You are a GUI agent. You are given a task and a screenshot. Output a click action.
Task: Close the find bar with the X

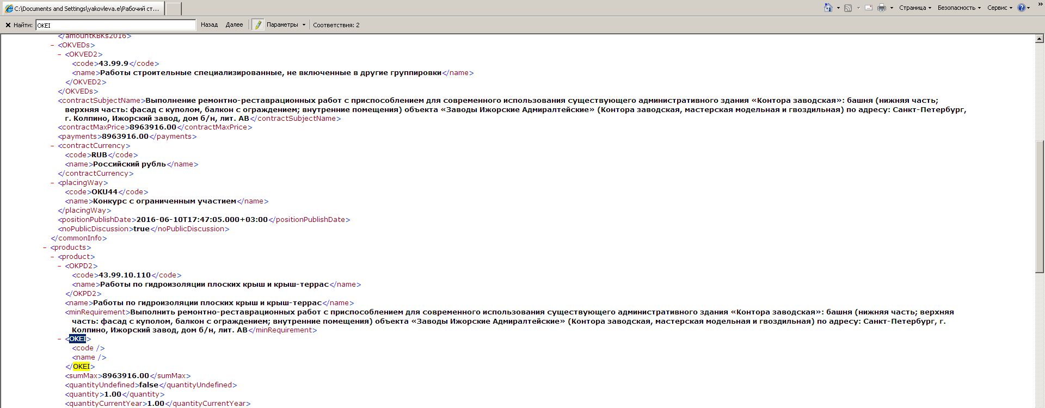point(8,25)
